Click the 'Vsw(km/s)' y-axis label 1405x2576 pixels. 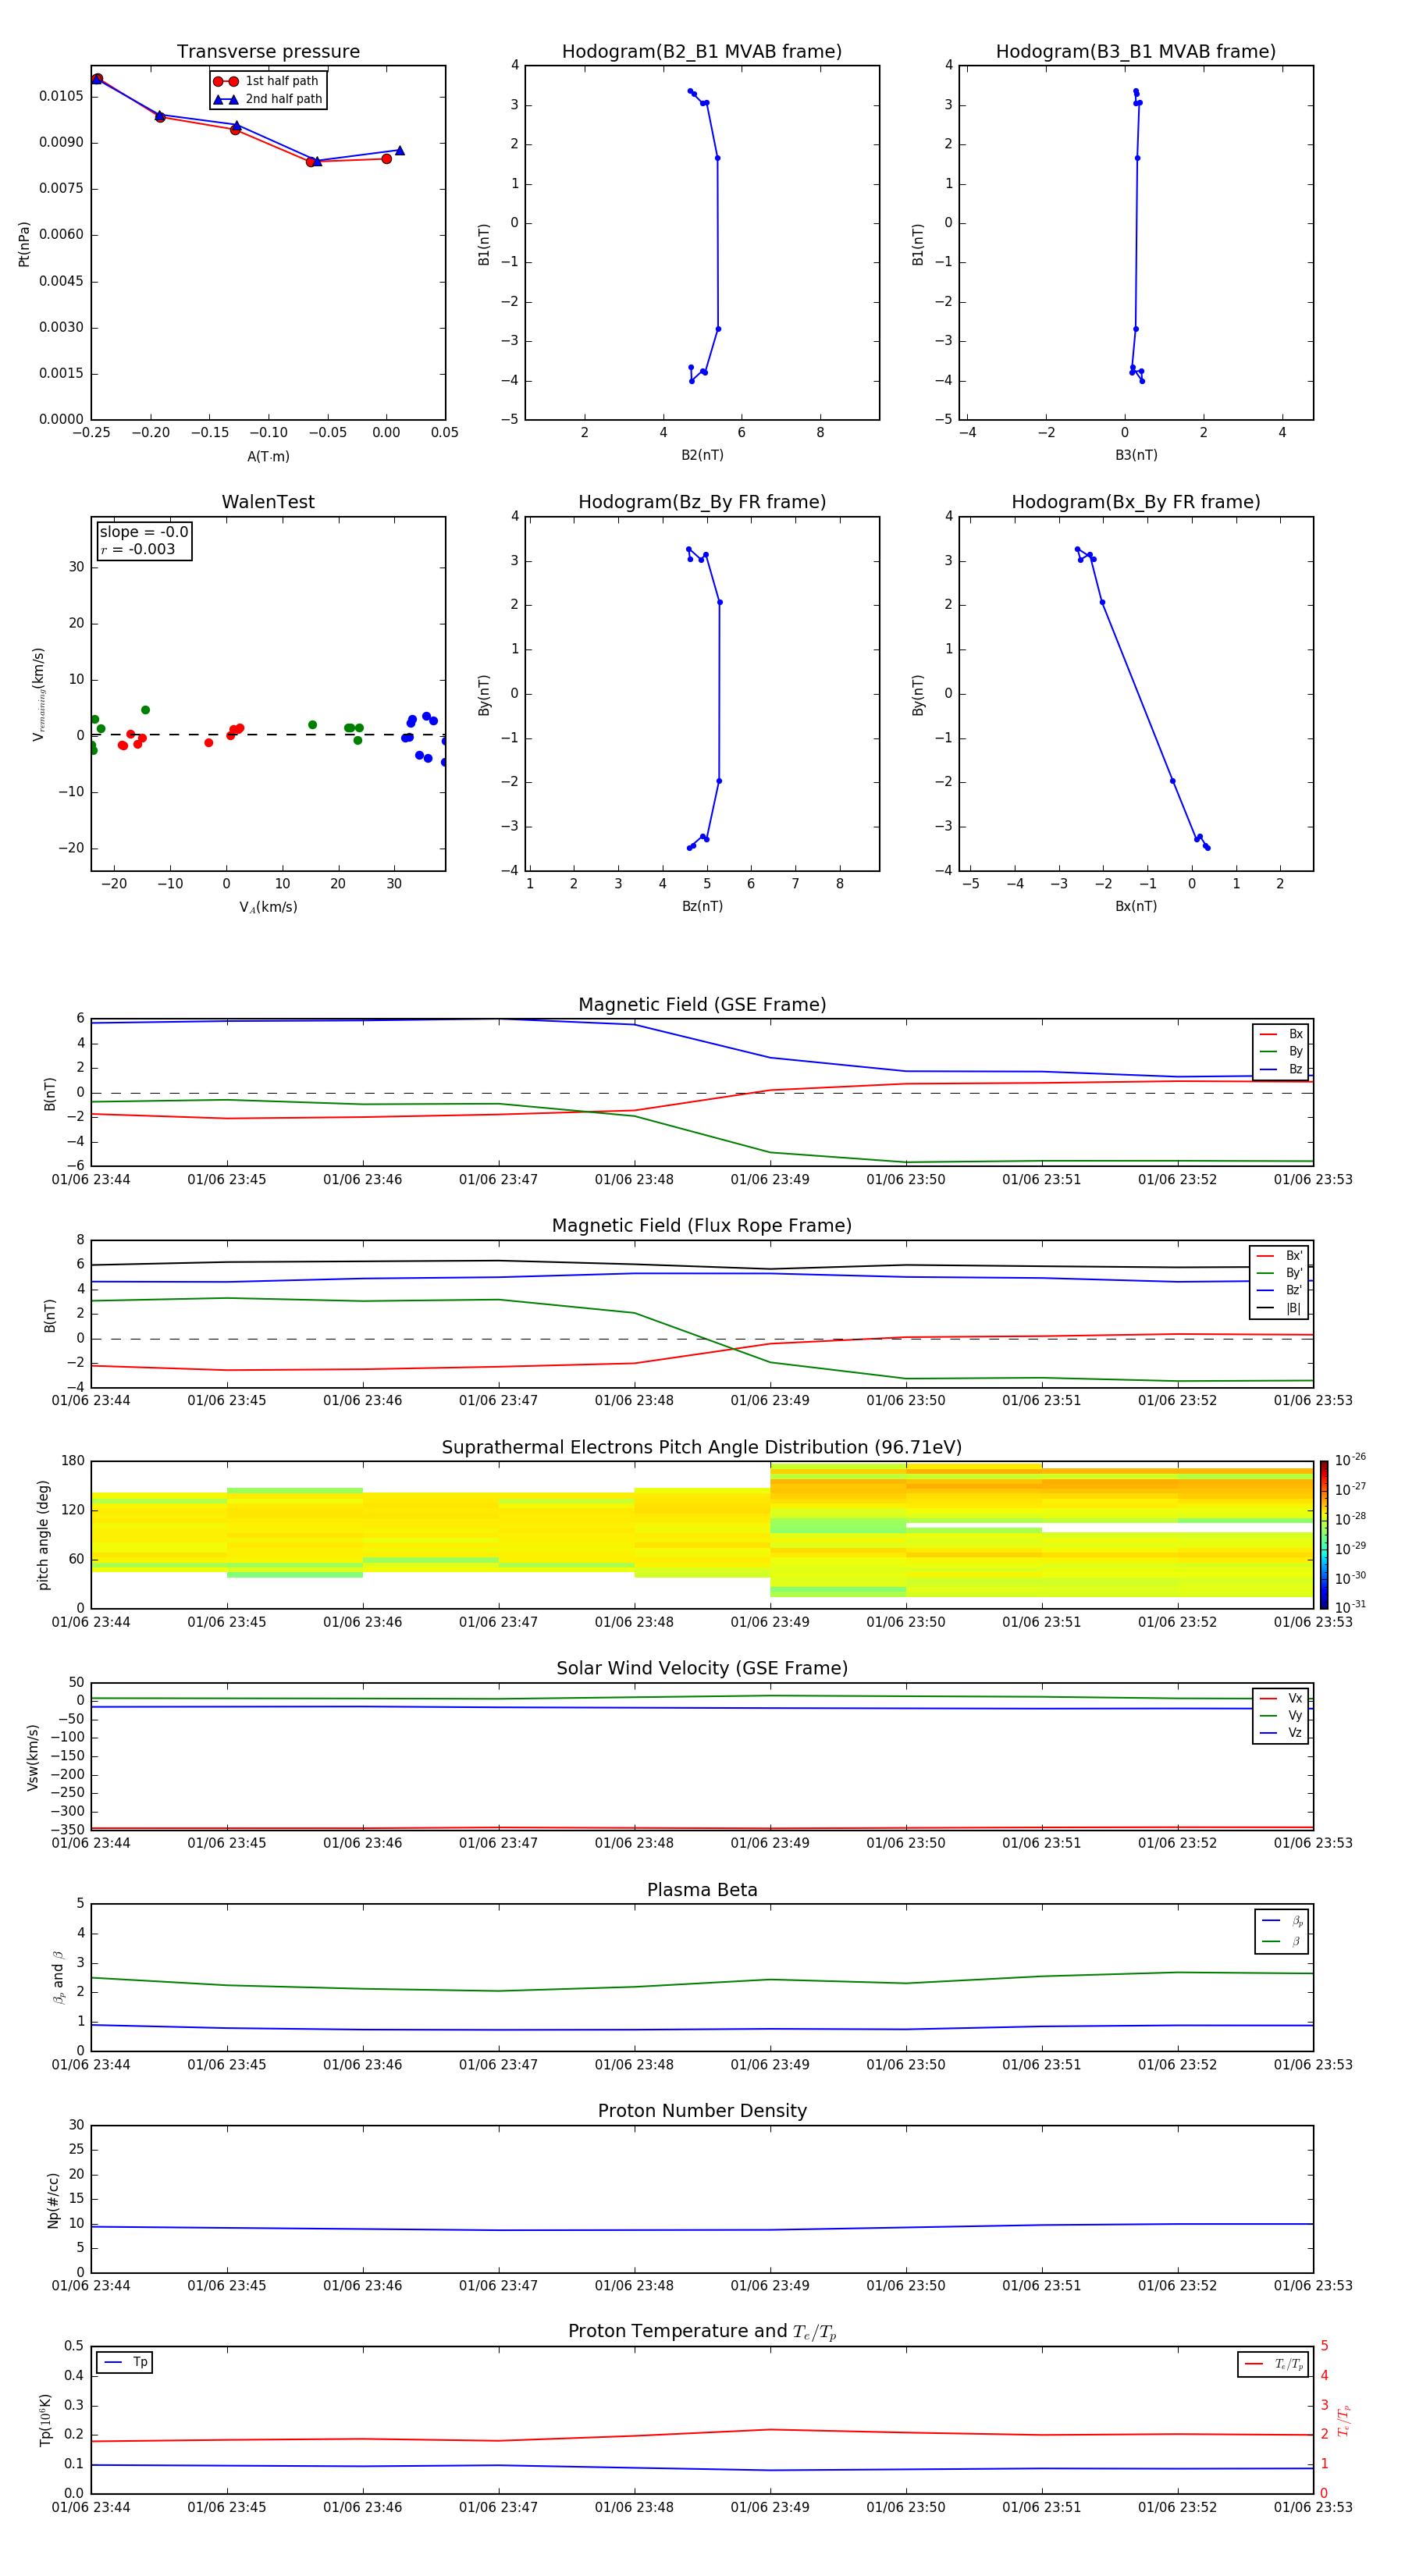coord(32,1757)
